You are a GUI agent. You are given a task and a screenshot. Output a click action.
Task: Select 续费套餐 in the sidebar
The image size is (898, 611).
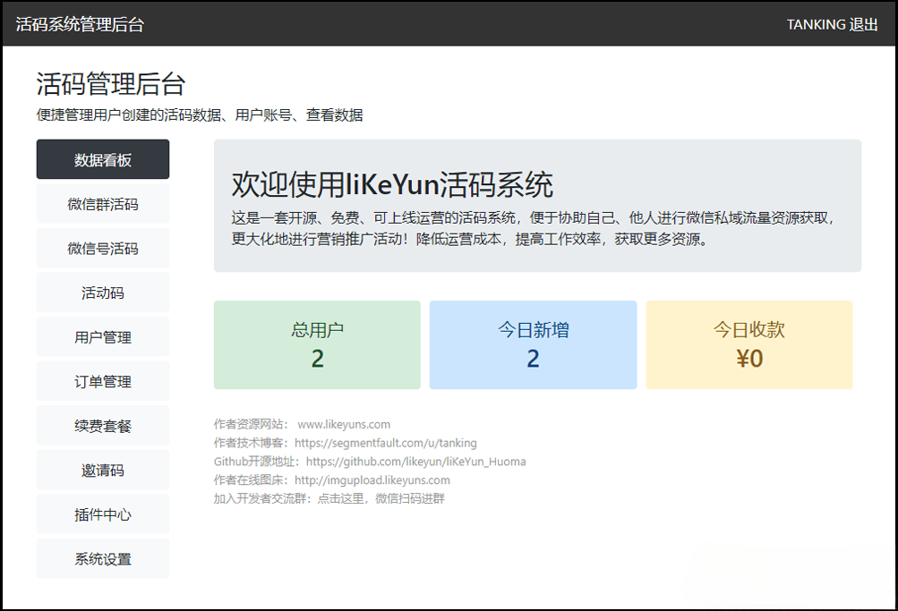pos(102,426)
